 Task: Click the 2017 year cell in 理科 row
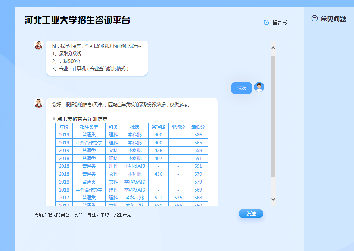(x=64, y=198)
